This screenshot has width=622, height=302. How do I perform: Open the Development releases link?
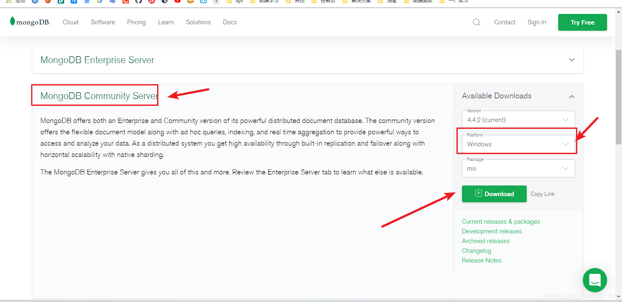[492, 231]
